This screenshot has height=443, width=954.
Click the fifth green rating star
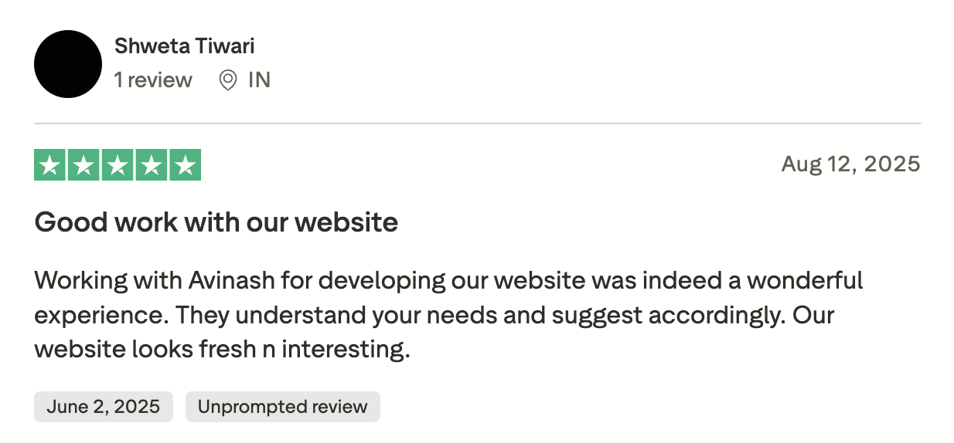pos(185,165)
